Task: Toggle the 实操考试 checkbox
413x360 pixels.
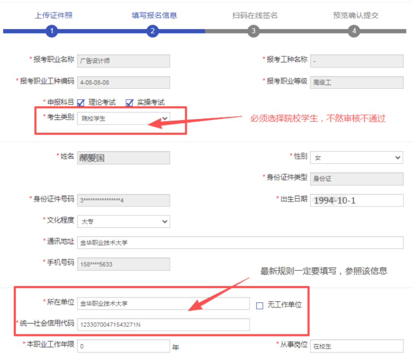Action: pyautogui.click(x=130, y=103)
